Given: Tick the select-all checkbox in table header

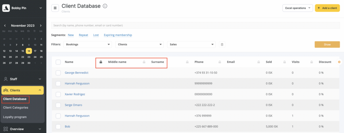Looking at the screenshot, I should (58, 62).
